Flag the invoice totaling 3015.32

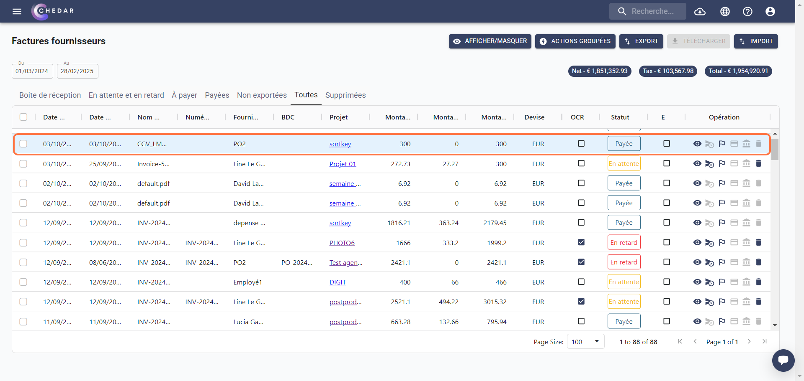coord(722,302)
